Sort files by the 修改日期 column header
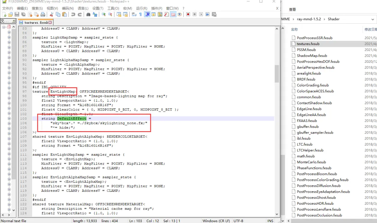 [370, 29]
